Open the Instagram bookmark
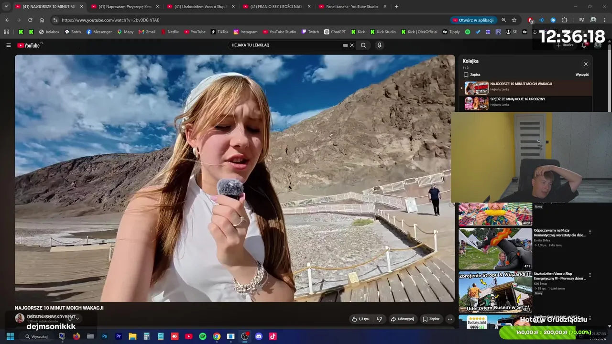612x344 pixels. tap(245, 32)
